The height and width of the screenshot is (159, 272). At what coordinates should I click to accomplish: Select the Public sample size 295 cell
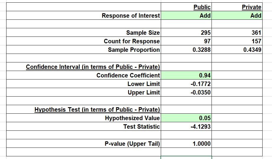186,32
